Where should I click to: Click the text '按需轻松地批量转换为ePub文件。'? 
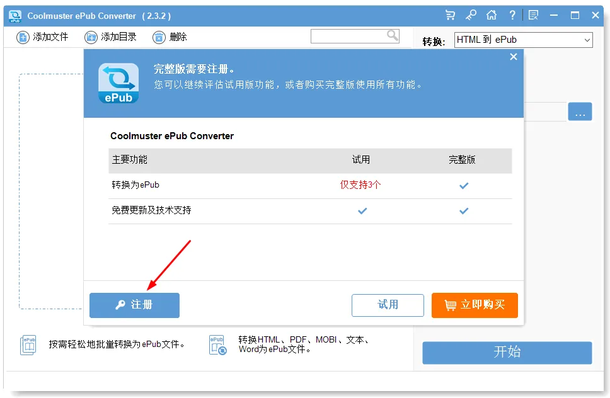click(x=117, y=344)
